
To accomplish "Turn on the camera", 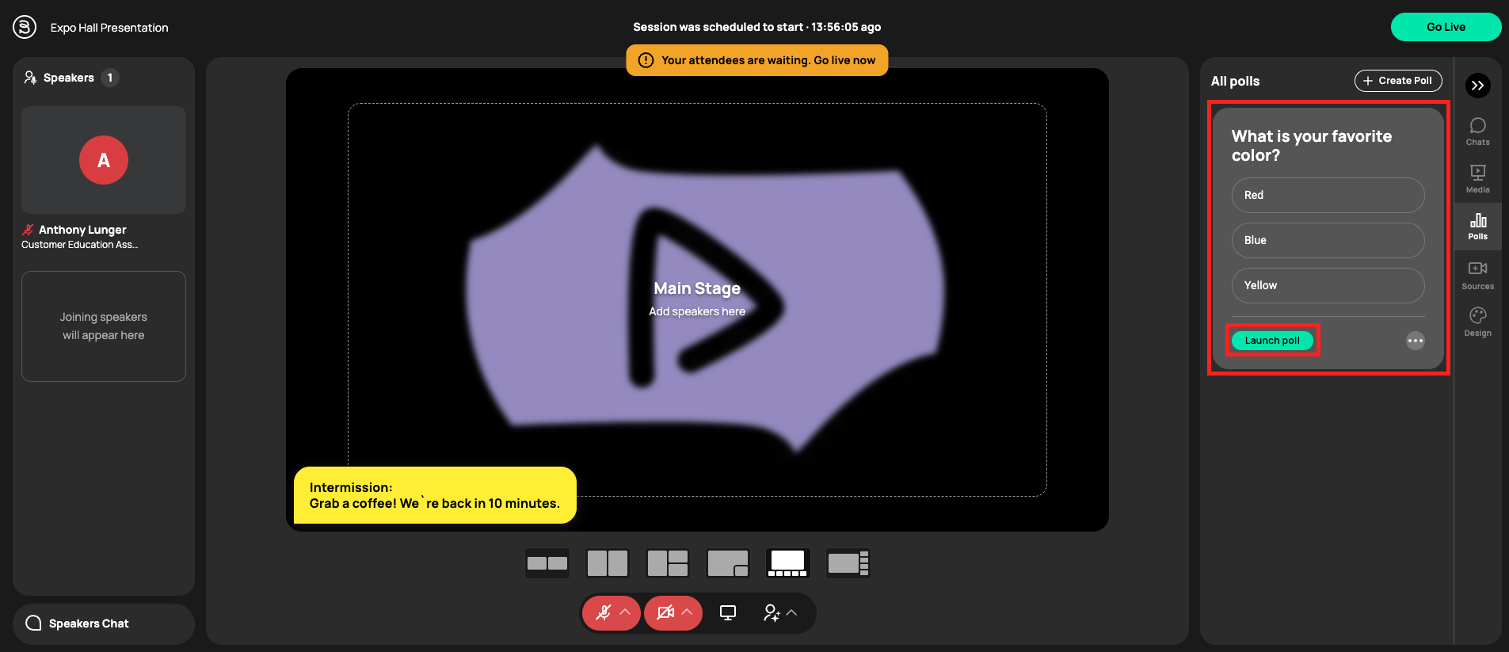I will click(x=665, y=613).
